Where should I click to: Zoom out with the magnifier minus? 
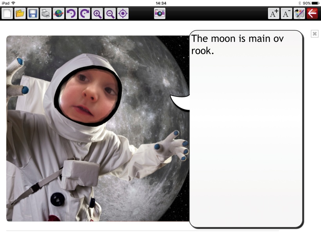click(110, 14)
